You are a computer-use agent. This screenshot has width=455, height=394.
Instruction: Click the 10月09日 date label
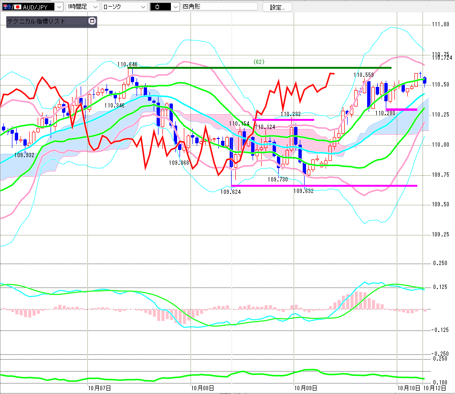point(306,388)
